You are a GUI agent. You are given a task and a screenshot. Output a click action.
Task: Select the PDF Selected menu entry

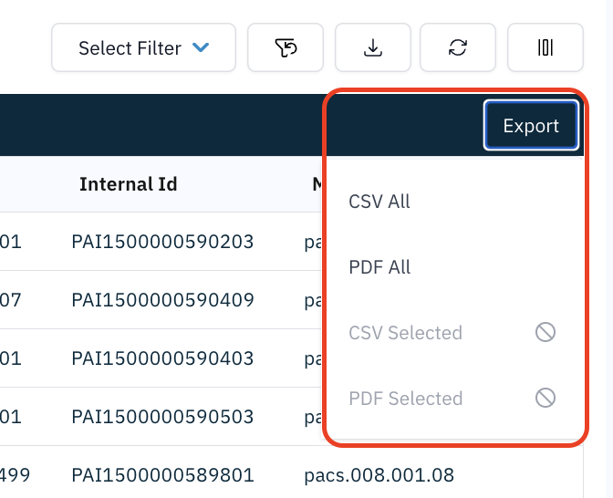click(x=405, y=399)
